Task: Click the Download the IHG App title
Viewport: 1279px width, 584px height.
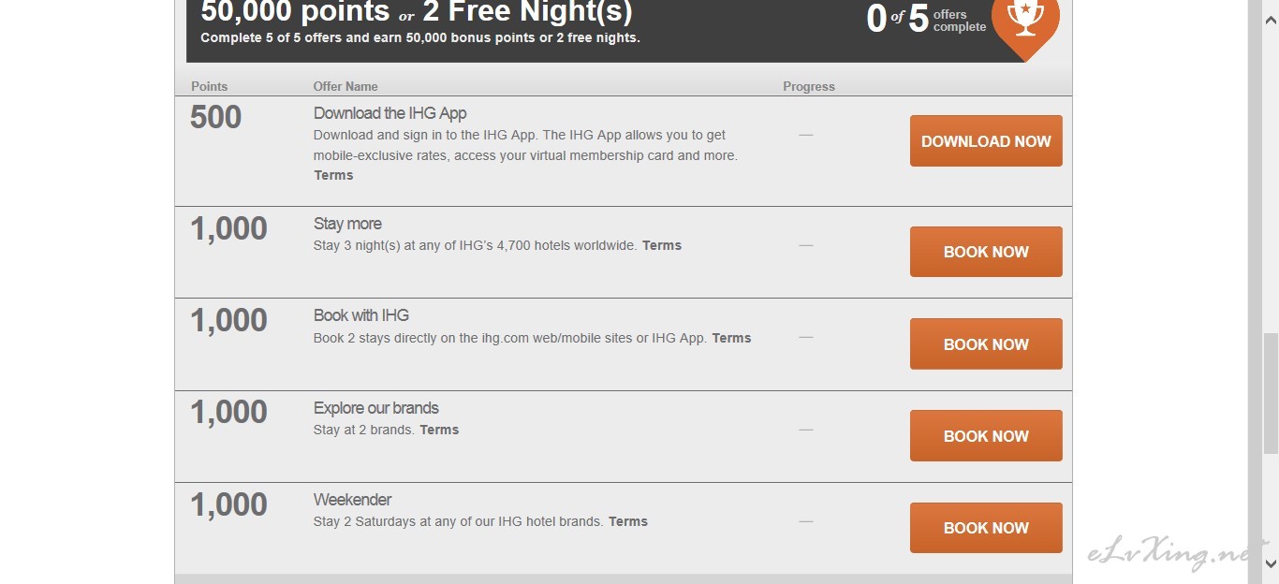Action: pyautogui.click(x=390, y=113)
